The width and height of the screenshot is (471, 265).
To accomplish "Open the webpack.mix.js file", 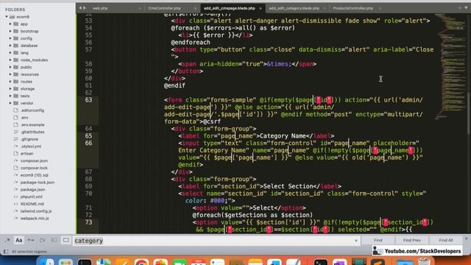I will tap(35, 219).
